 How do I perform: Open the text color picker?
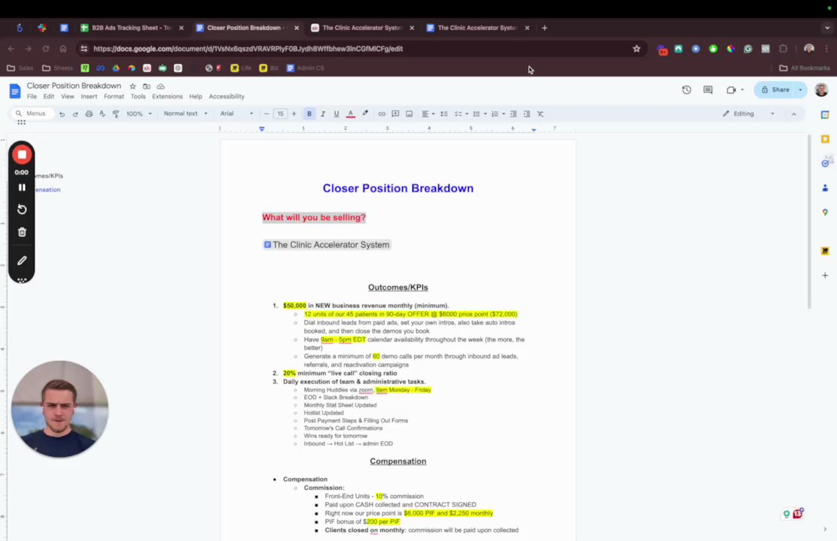351,113
